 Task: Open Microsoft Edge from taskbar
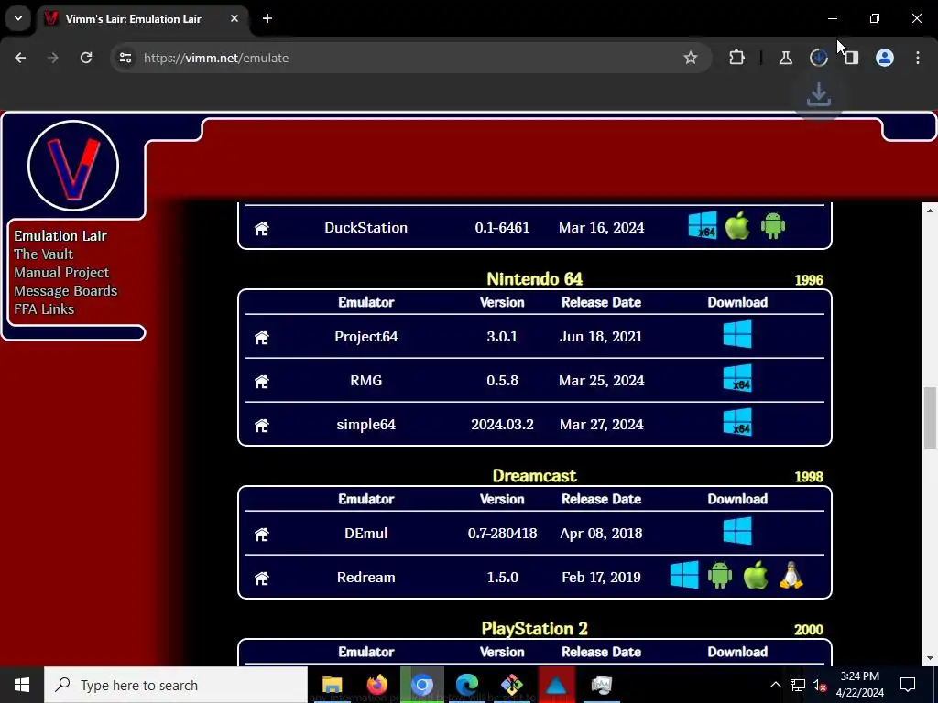click(466, 685)
